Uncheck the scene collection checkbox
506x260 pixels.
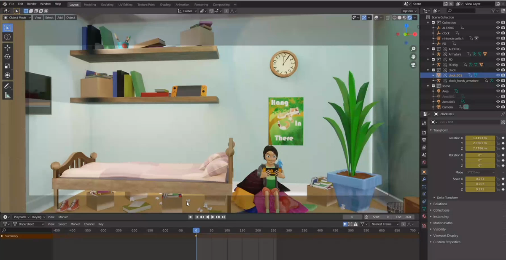433,86
